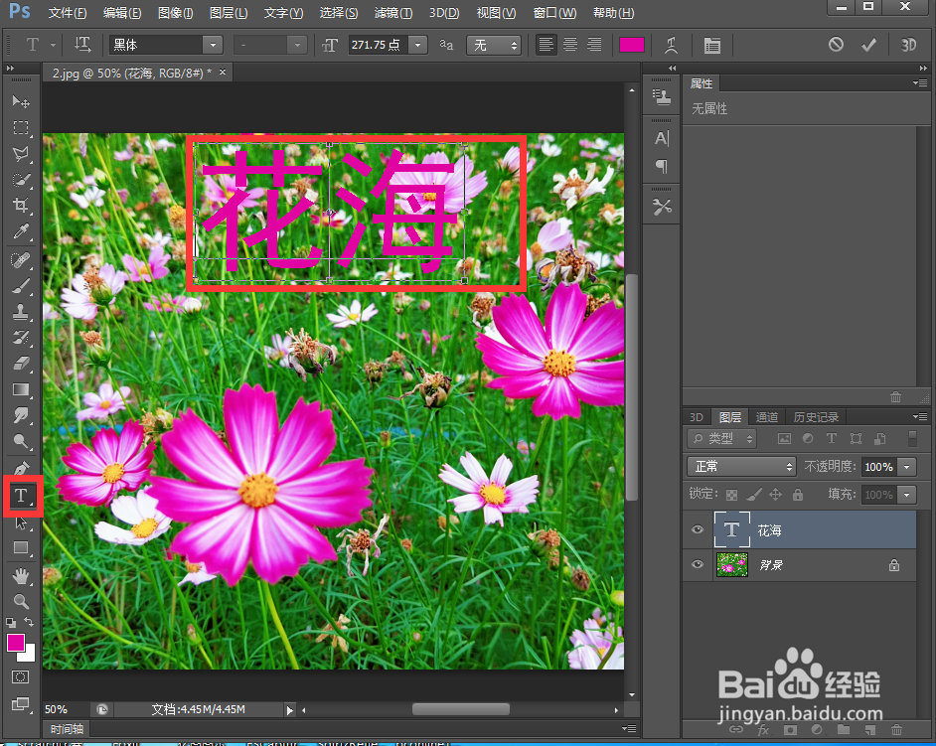This screenshot has height=746, width=936.
Task: Switch to the 3D panel tab
Action: coord(696,417)
